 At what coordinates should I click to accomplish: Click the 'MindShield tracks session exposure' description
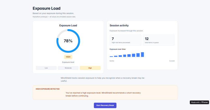(x=102, y=79)
